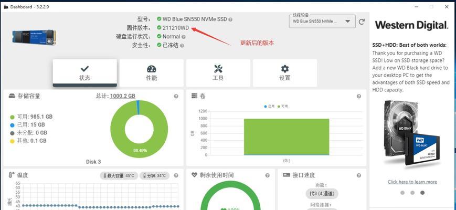Click the 可用 legend in the volume chart

click(283, 107)
